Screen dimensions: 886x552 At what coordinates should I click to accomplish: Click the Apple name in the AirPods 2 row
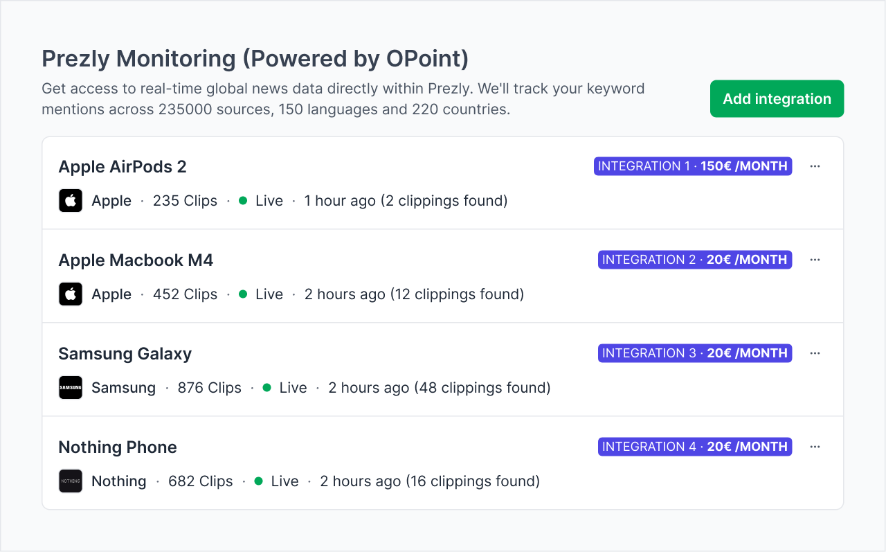tap(111, 201)
